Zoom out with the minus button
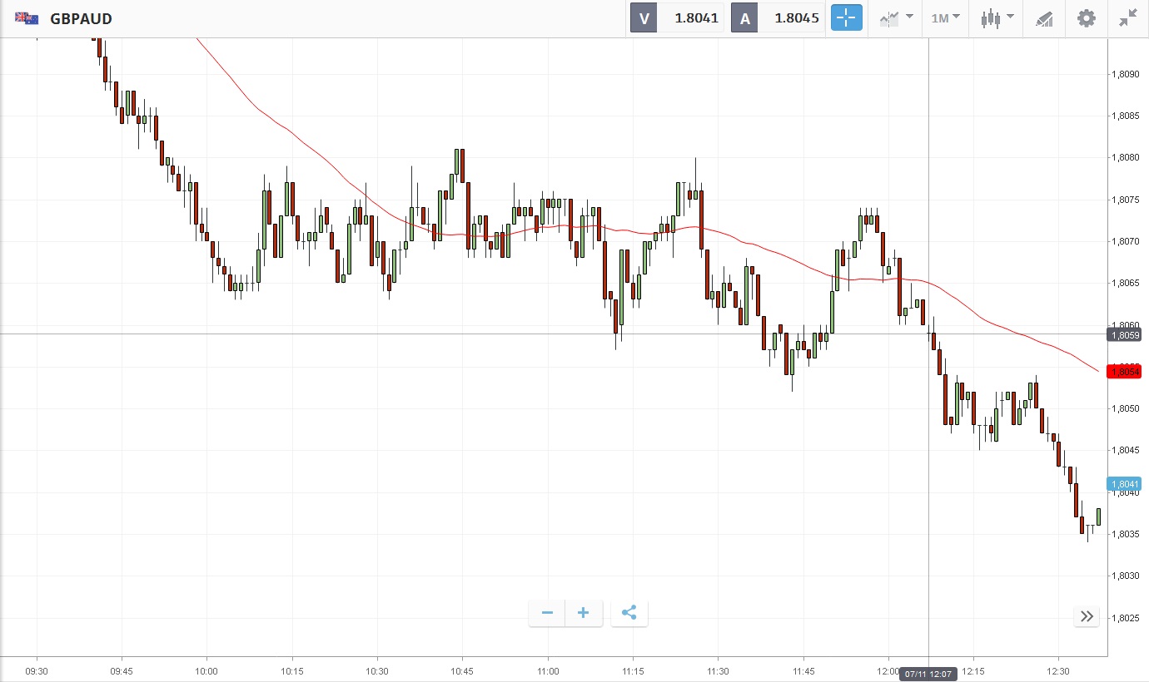This screenshot has height=682, width=1149. (x=547, y=614)
